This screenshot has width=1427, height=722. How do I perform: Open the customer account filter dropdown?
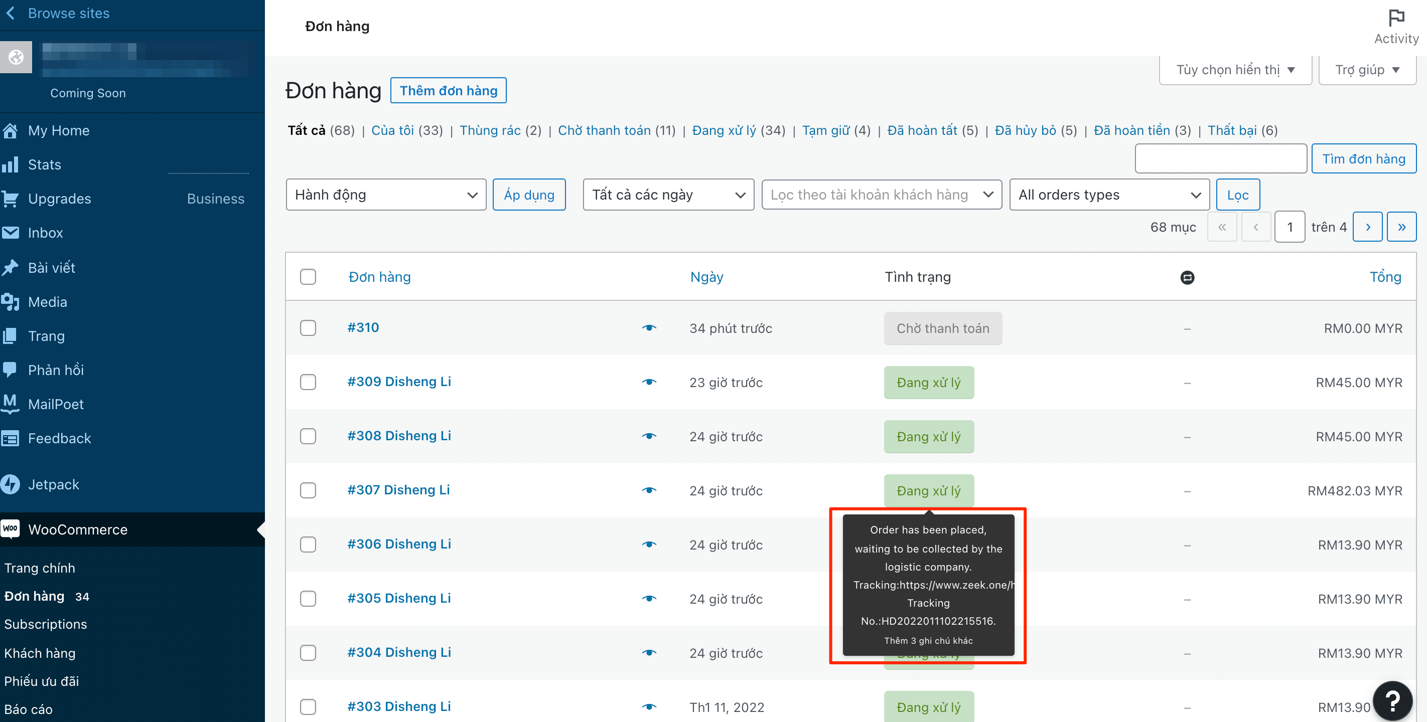pos(882,195)
